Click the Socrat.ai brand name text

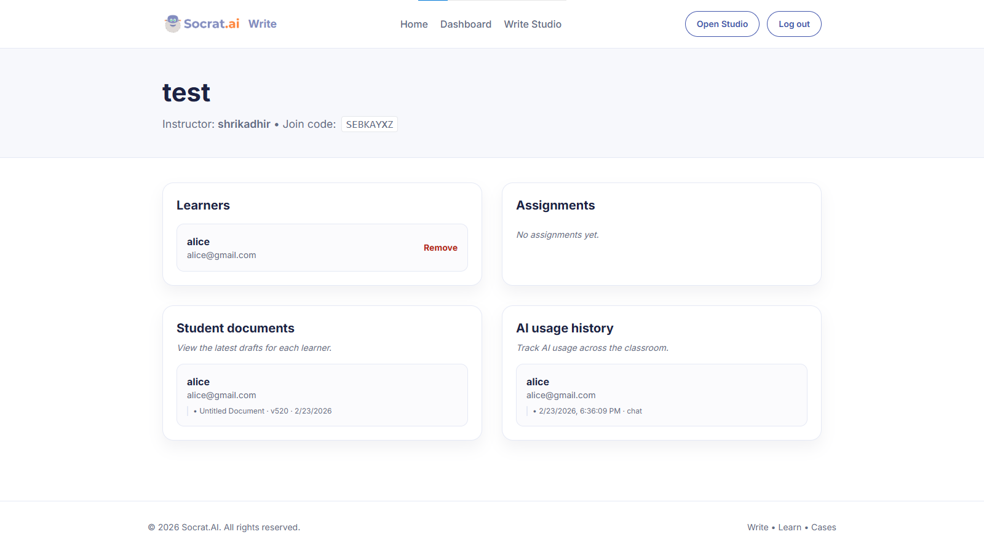pyautogui.click(x=212, y=24)
